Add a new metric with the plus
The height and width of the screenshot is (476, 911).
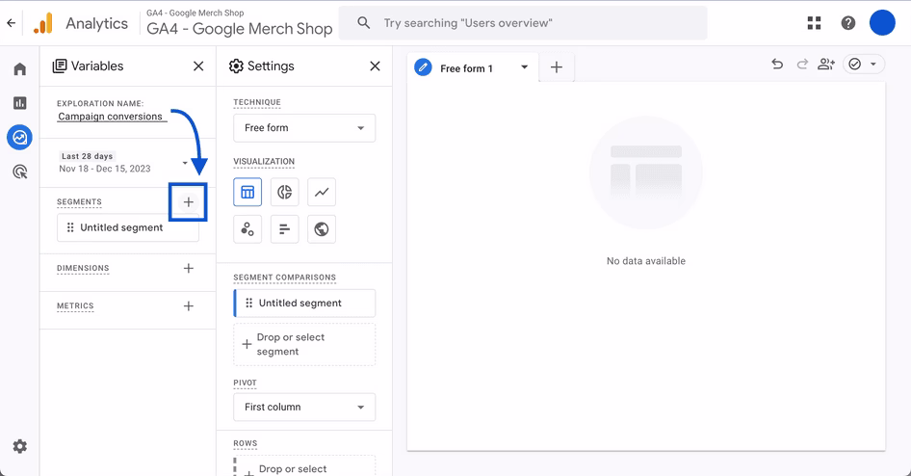[188, 305]
